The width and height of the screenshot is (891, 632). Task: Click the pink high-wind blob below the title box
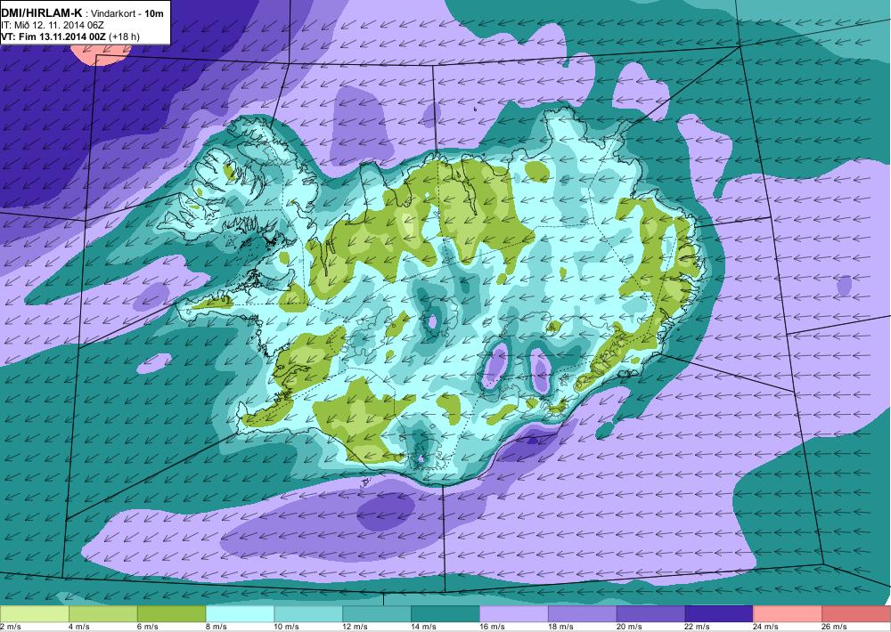click(101, 54)
